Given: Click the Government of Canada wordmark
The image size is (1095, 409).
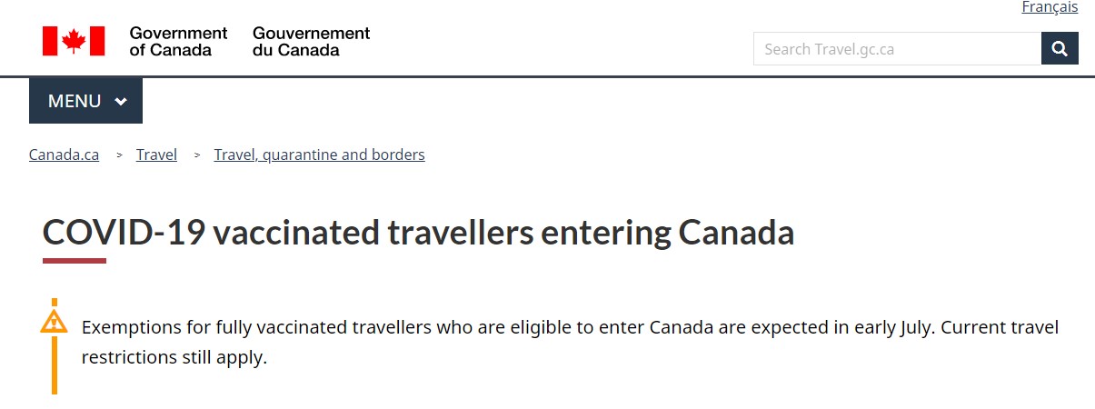Looking at the screenshot, I should [x=178, y=41].
